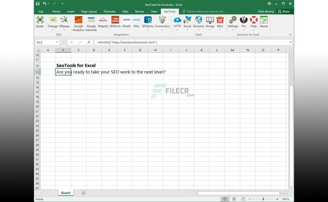Switch to the View tab
Viewport: 328px width, 202px height.
[x=154, y=12]
